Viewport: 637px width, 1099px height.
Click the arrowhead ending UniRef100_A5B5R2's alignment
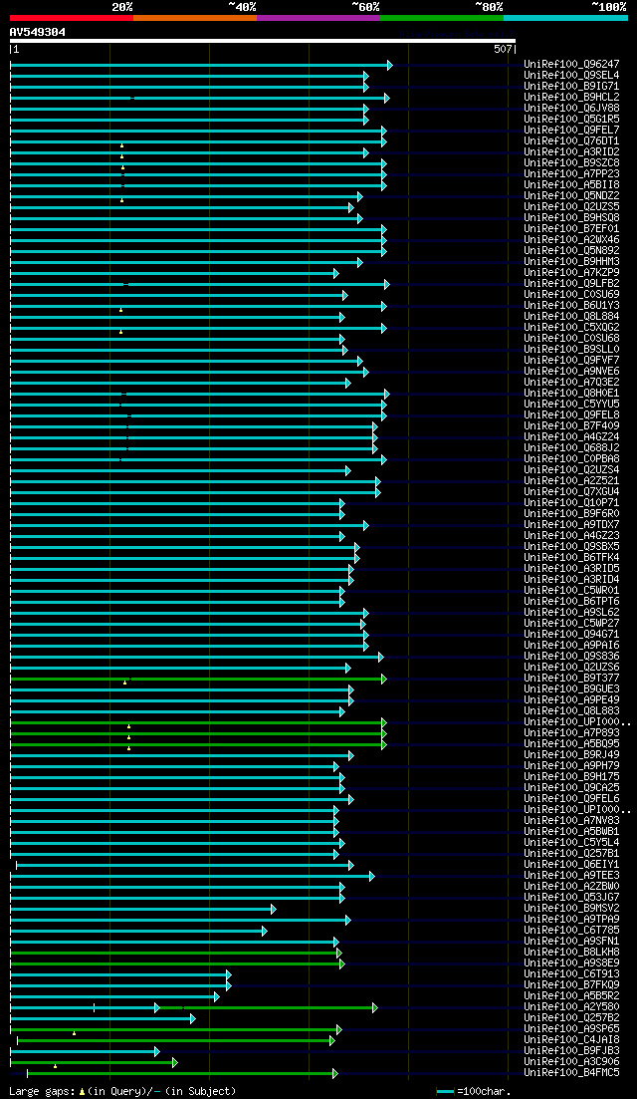216,996
